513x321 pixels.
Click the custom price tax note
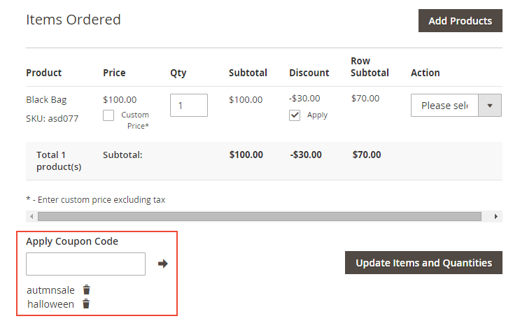[x=96, y=199]
